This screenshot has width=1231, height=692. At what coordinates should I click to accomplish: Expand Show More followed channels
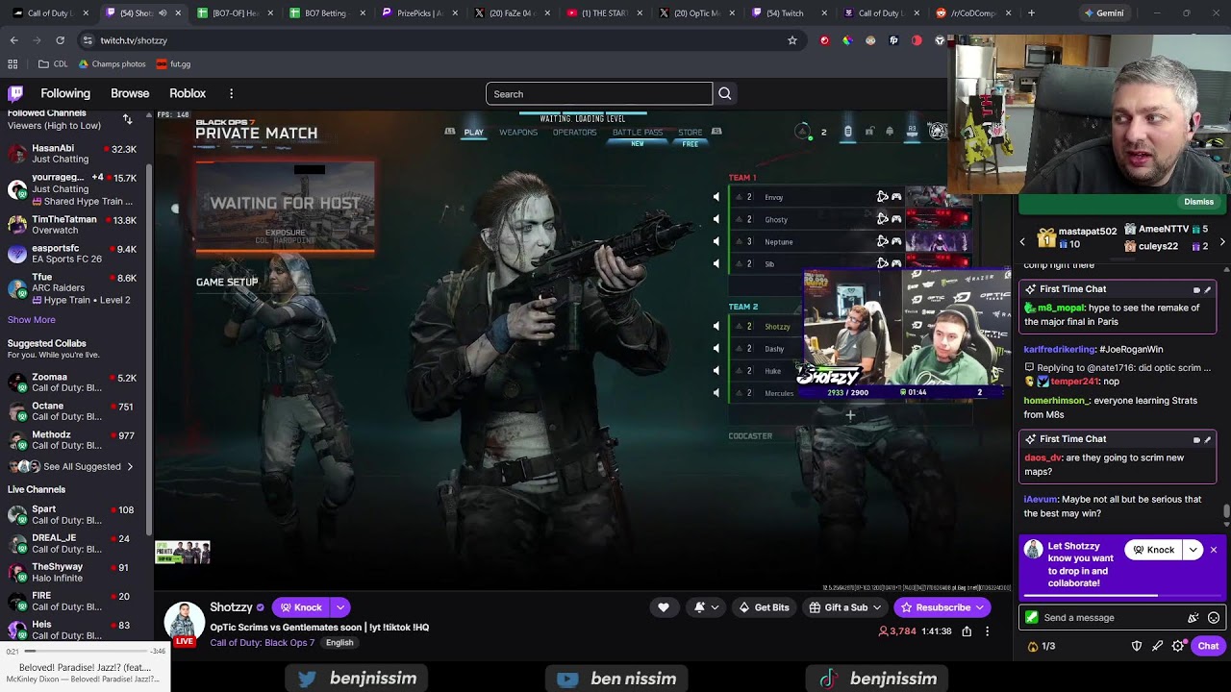(32, 319)
